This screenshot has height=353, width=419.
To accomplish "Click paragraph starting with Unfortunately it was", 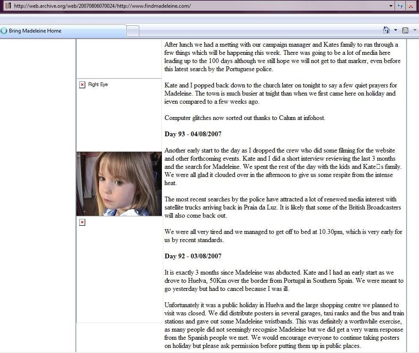I will pos(284,326).
